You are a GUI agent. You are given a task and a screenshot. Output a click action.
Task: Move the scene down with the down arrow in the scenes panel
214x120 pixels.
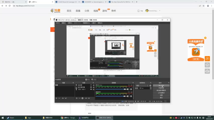coord(66,98)
